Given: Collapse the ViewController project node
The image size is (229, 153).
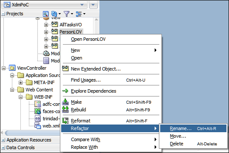Looking at the screenshot, I should point(4,68).
